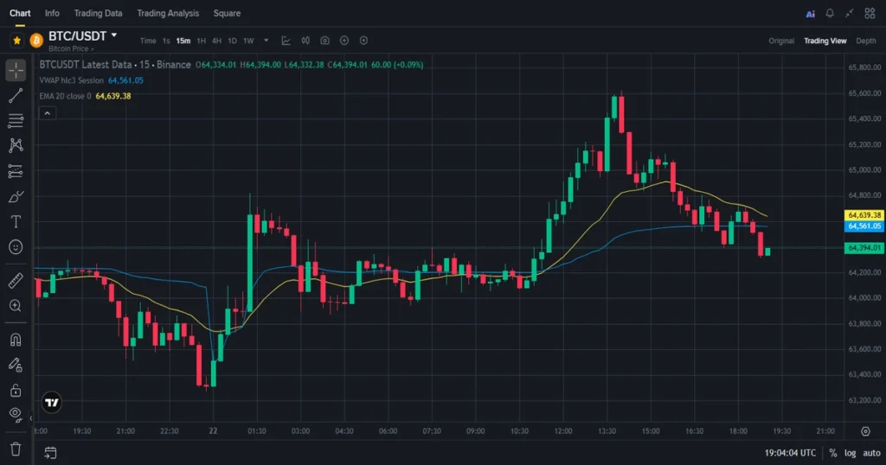The image size is (886, 465).
Task: Collapse chart with the shrink arrows icon
Action: [850, 13]
